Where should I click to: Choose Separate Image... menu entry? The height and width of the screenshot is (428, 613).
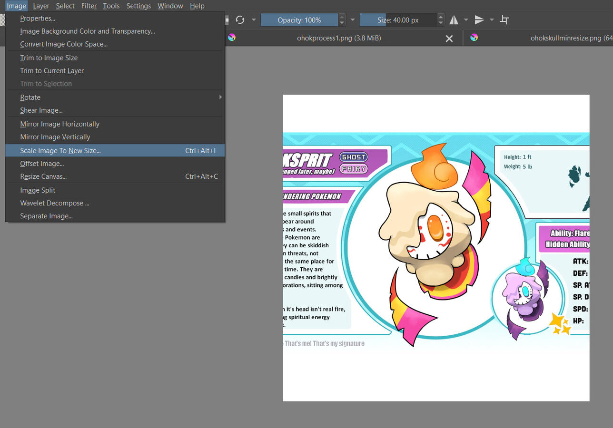tap(115, 216)
